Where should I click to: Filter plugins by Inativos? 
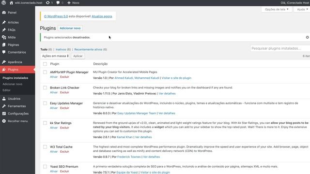point(61,49)
